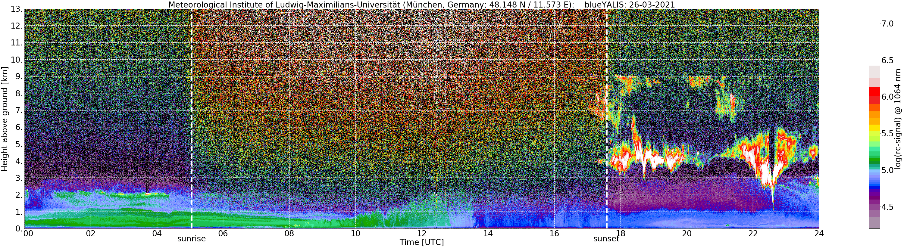Click the '8.' height tick label

[x=19, y=93]
